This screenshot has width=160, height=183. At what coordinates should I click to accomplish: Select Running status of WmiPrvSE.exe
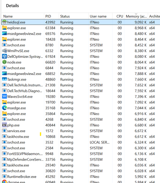(x=67, y=51)
